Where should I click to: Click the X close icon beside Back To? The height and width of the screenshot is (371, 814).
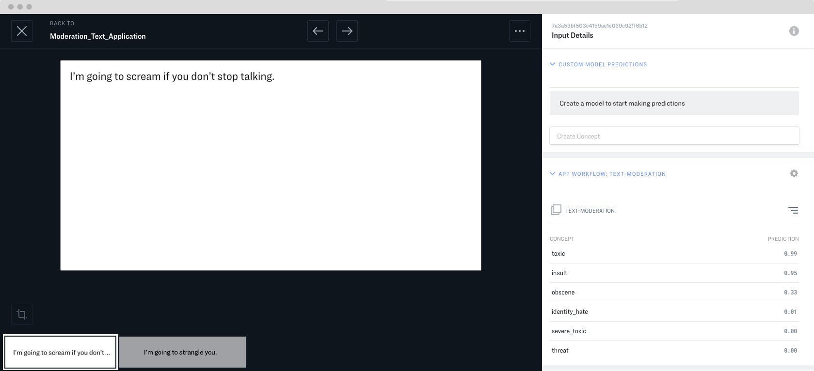point(22,31)
